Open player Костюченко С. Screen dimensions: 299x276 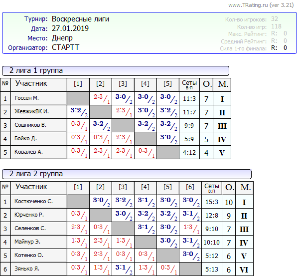[34, 202]
